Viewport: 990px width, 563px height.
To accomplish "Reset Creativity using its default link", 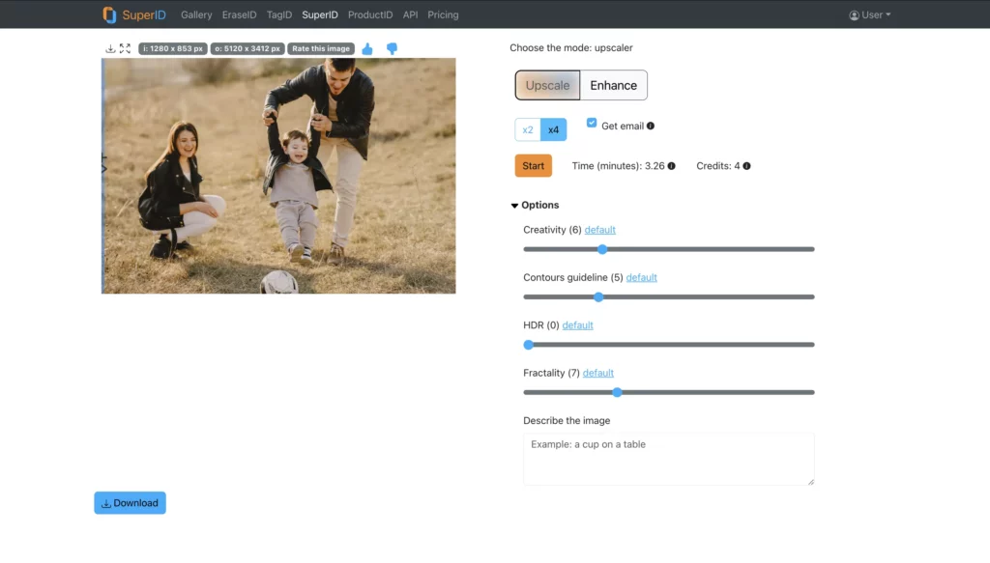I will pos(599,230).
